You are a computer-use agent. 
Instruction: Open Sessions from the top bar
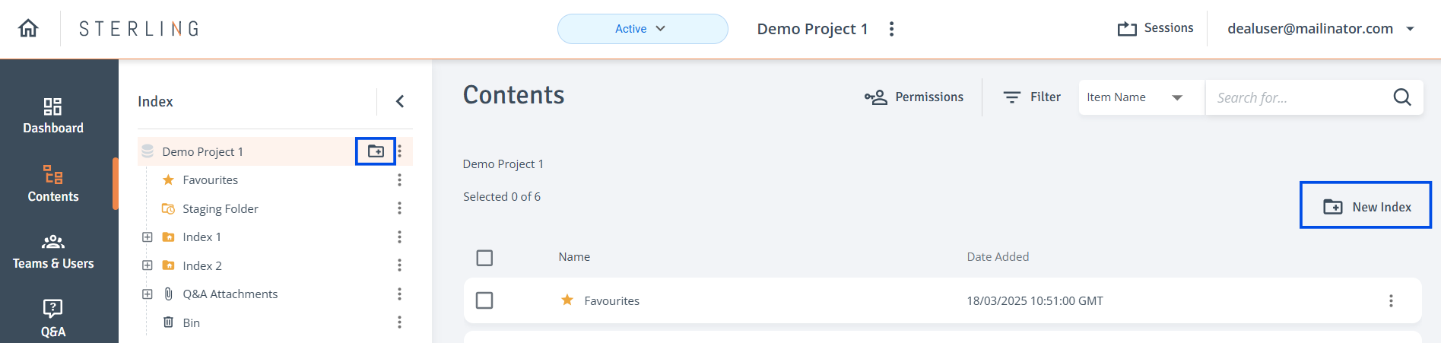click(1155, 28)
